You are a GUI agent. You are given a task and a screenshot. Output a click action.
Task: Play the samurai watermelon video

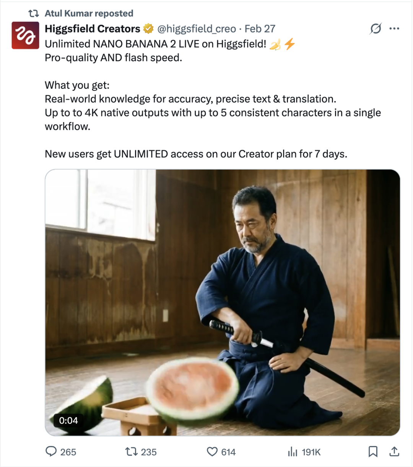click(x=223, y=302)
